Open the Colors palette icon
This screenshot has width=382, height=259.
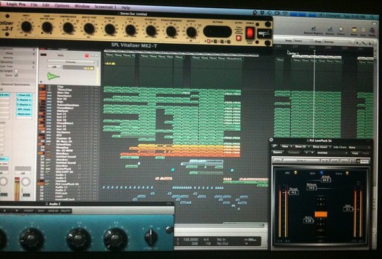[x=341, y=30]
